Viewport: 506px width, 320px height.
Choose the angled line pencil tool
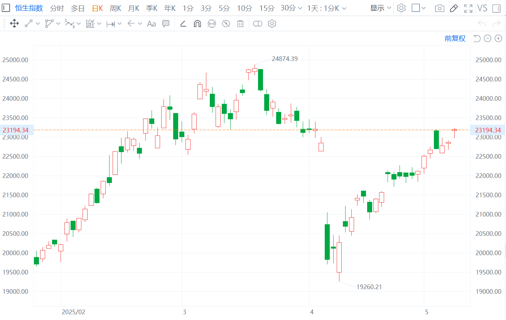tap(183, 24)
